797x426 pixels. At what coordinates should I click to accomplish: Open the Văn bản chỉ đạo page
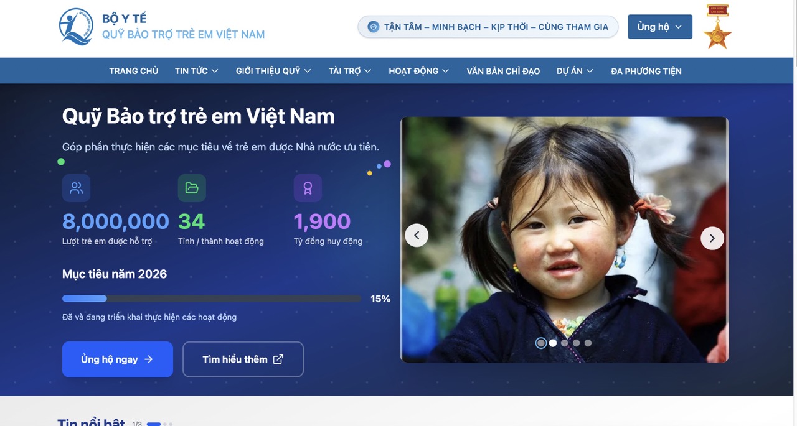503,71
